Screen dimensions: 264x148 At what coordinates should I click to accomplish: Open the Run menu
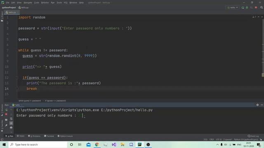pyautogui.click(x=53, y=3)
